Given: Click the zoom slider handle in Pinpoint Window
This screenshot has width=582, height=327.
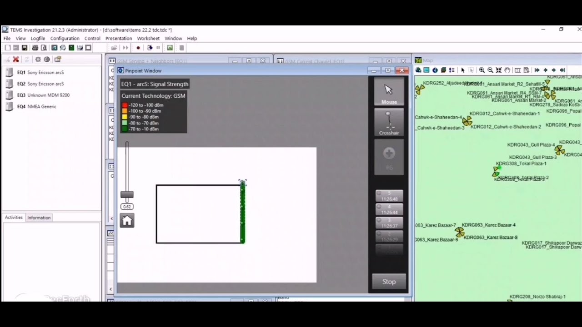Looking at the screenshot, I should (127, 194).
